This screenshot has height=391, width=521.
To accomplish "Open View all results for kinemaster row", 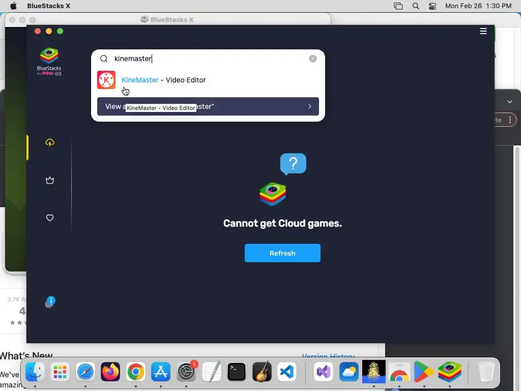I will (208, 107).
